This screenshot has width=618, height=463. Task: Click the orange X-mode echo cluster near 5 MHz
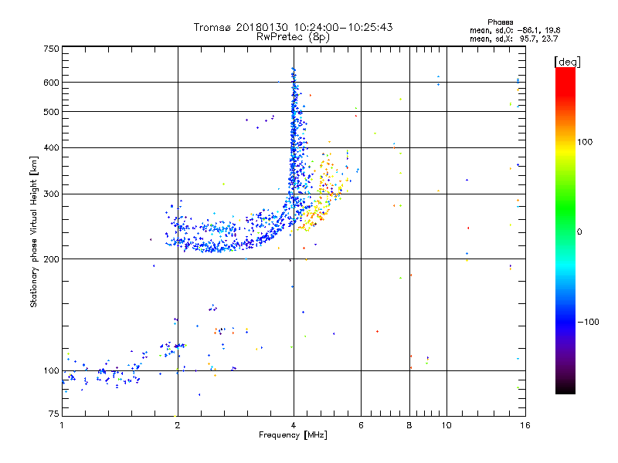tap(322, 193)
